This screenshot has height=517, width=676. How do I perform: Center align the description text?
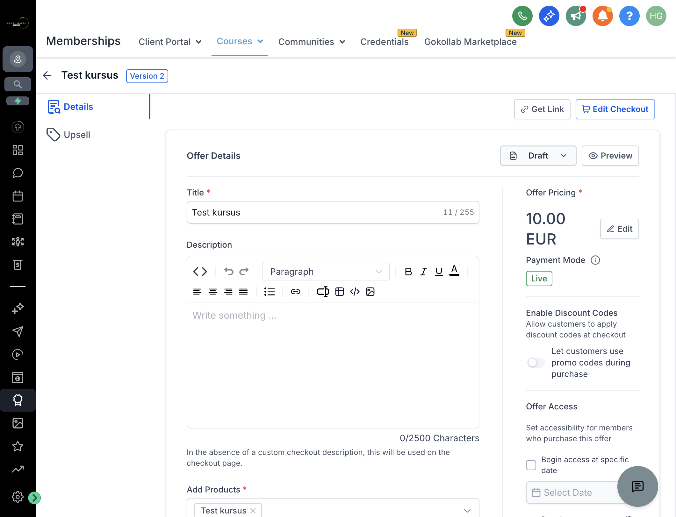coord(212,292)
